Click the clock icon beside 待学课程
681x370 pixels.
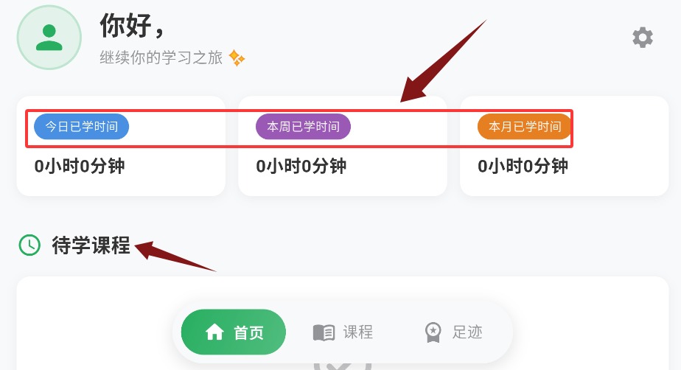click(29, 245)
